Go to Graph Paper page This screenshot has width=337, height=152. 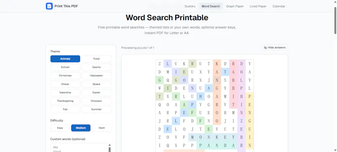pos(235,6)
